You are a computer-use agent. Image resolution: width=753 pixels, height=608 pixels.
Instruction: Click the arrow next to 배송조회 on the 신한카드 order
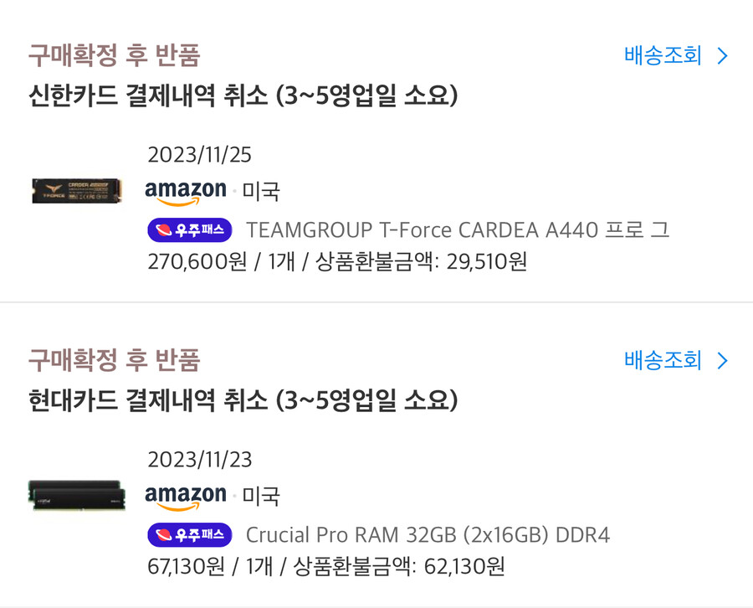(723, 56)
